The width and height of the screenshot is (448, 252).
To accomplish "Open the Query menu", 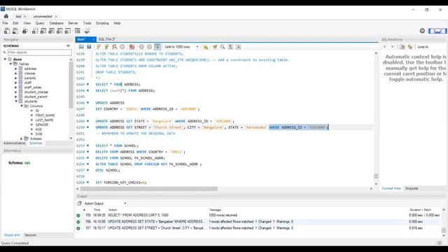I will (40, 23).
